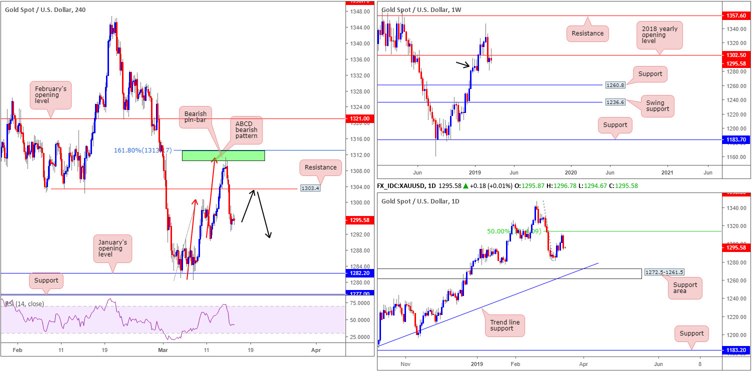Click the 1303.4 resistance price tag

[310, 188]
